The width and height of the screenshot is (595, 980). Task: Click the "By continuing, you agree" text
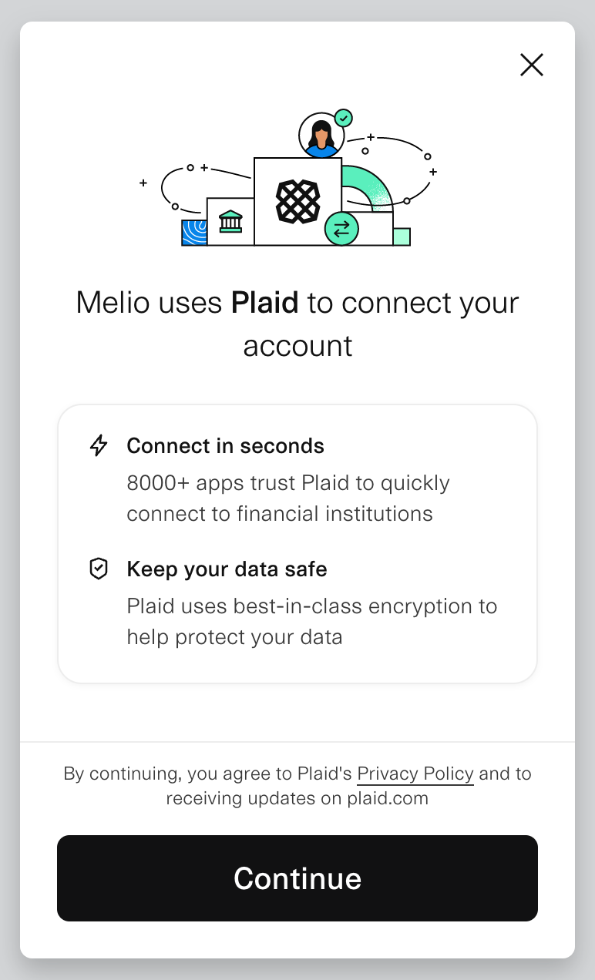(x=208, y=774)
